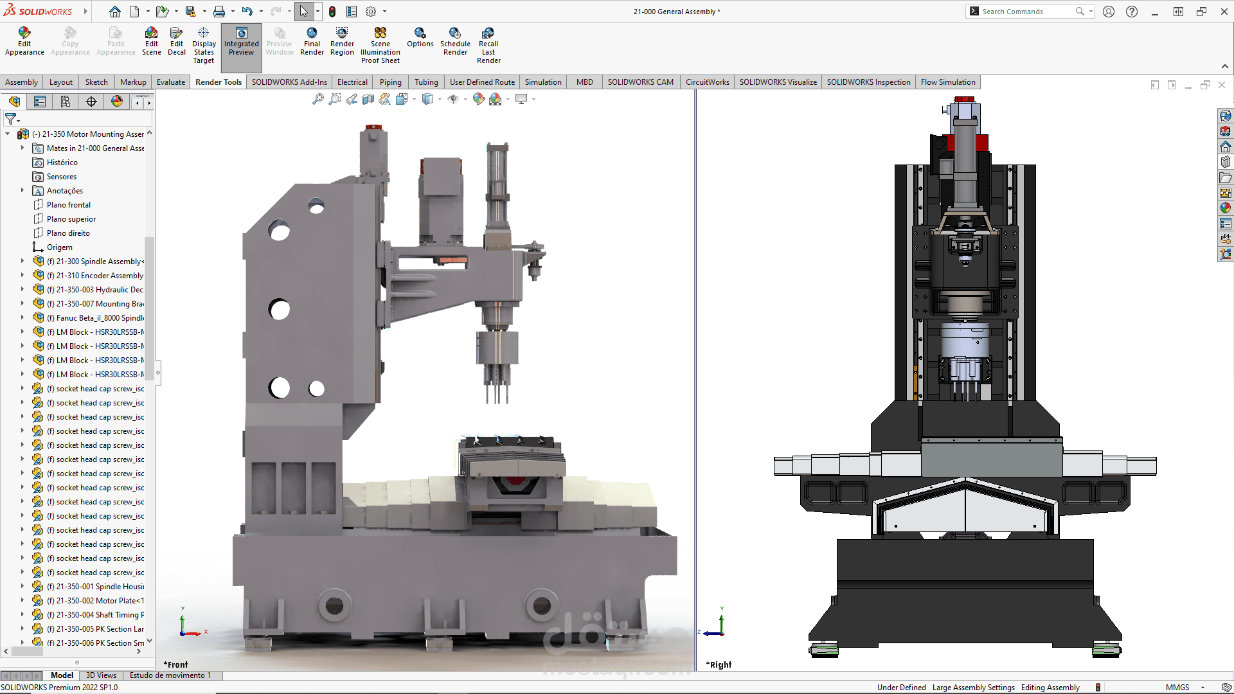Open Scene Illumination Proof Sheet
The width and height of the screenshot is (1234, 694).
(380, 45)
